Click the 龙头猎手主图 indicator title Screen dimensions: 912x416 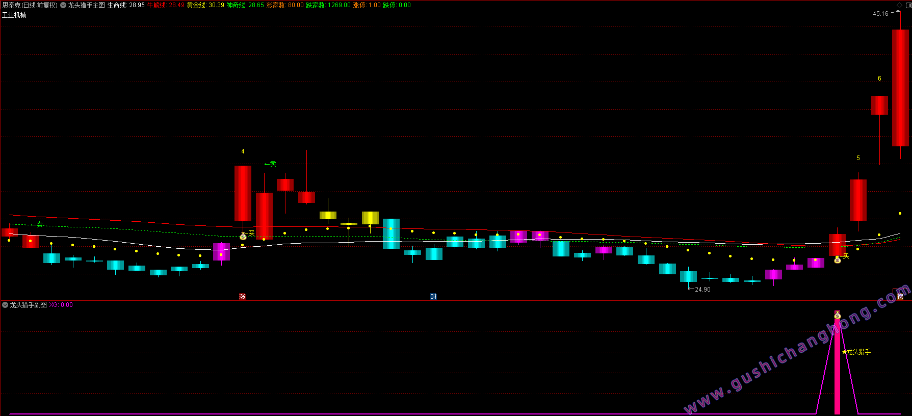tap(86, 5)
